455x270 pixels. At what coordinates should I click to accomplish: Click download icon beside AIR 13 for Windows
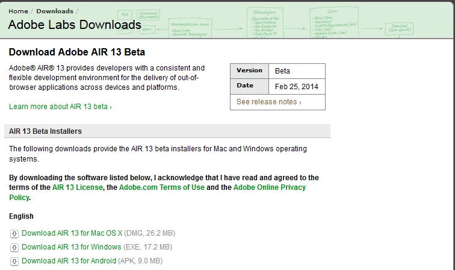tap(14, 247)
